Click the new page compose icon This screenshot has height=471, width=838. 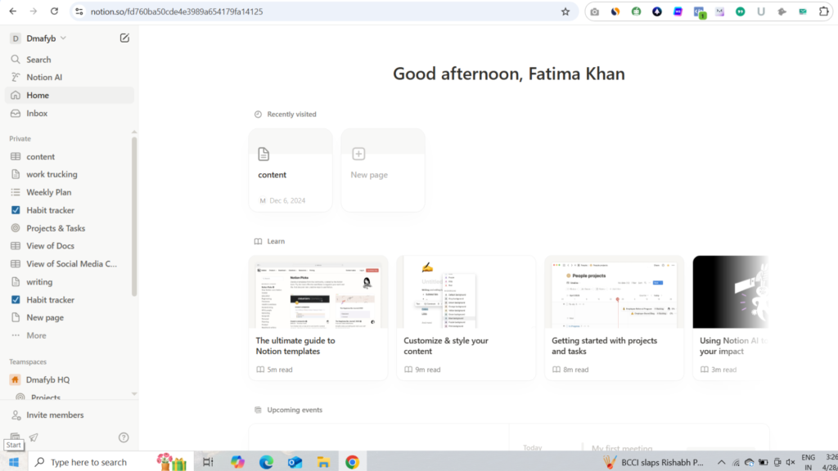pos(124,38)
